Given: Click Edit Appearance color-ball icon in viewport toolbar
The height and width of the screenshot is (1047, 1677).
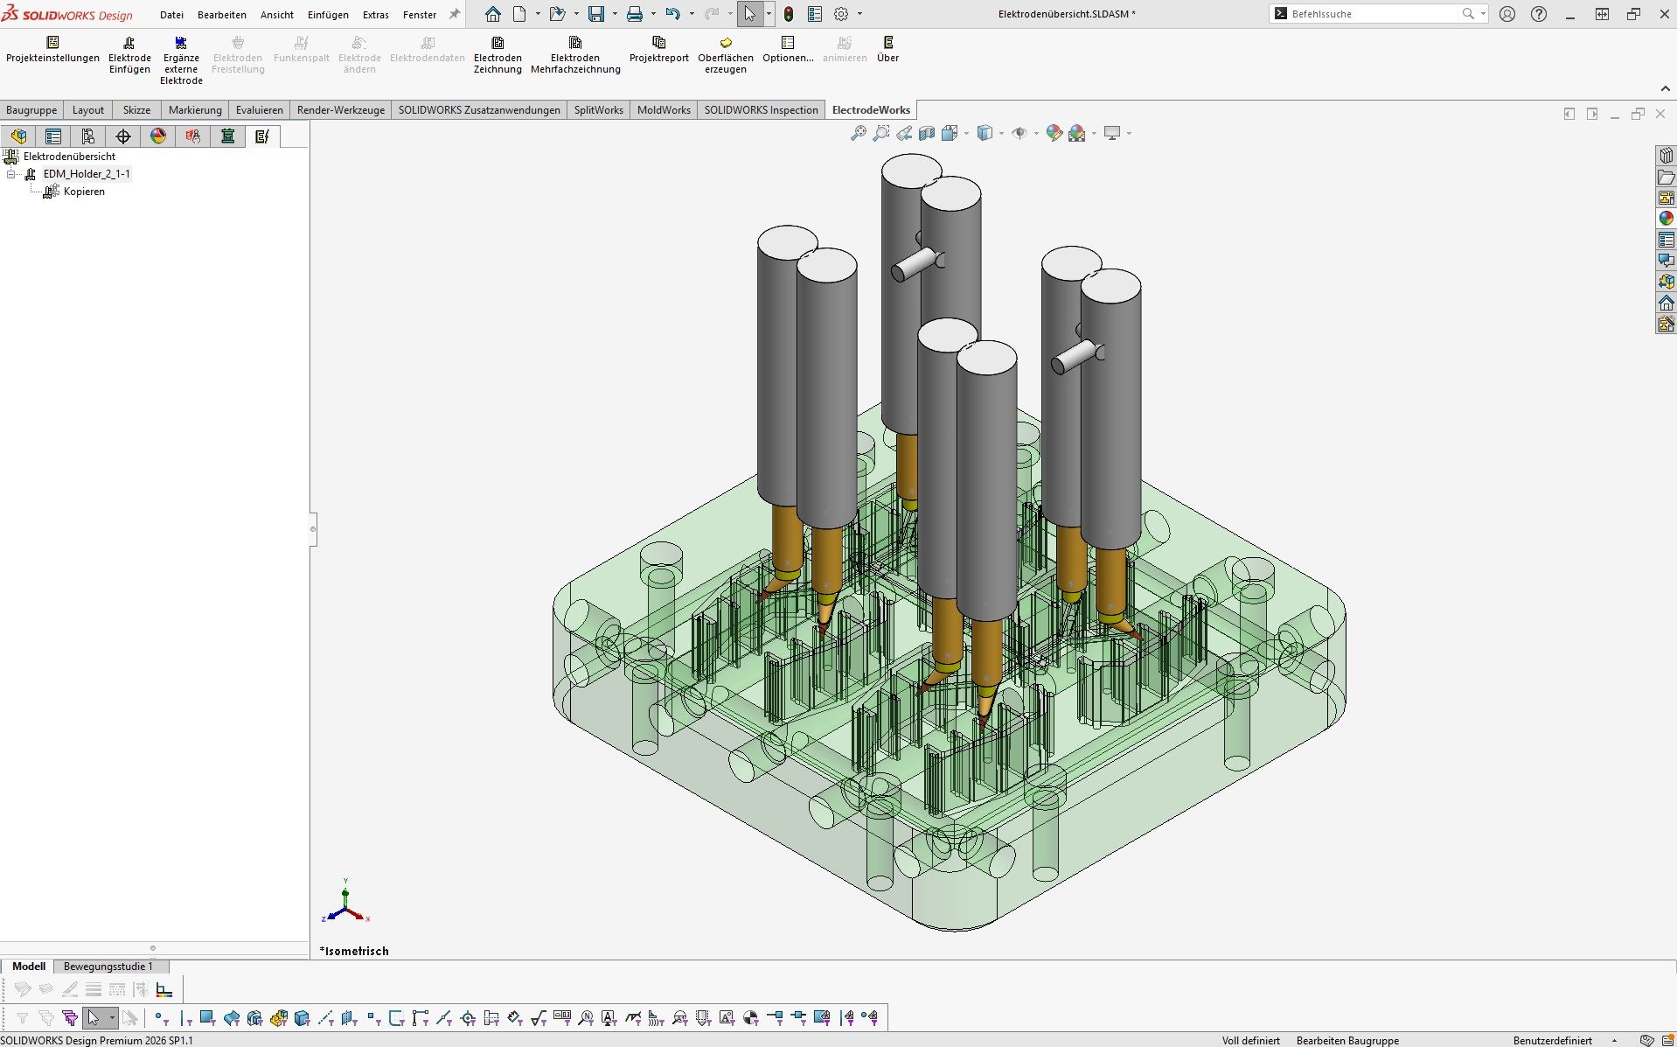Looking at the screenshot, I should (x=1054, y=133).
